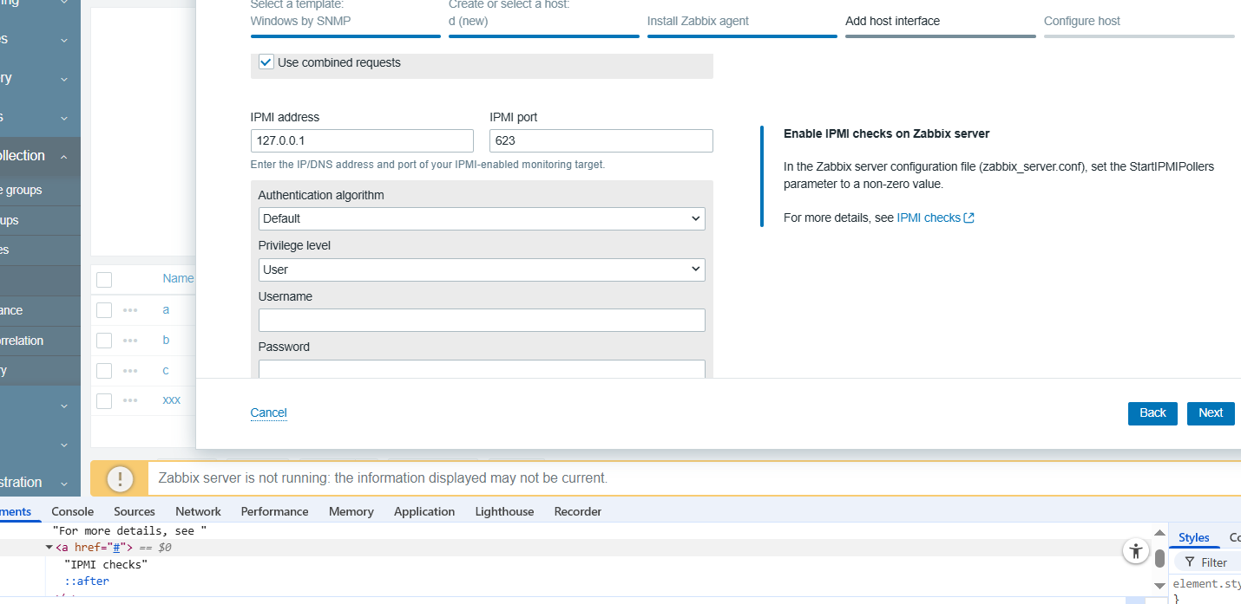The width and height of the screenshot is (1241, 604).
Task: Click the DevTools scrollbar up arrow
Action: coord(1159,532)
